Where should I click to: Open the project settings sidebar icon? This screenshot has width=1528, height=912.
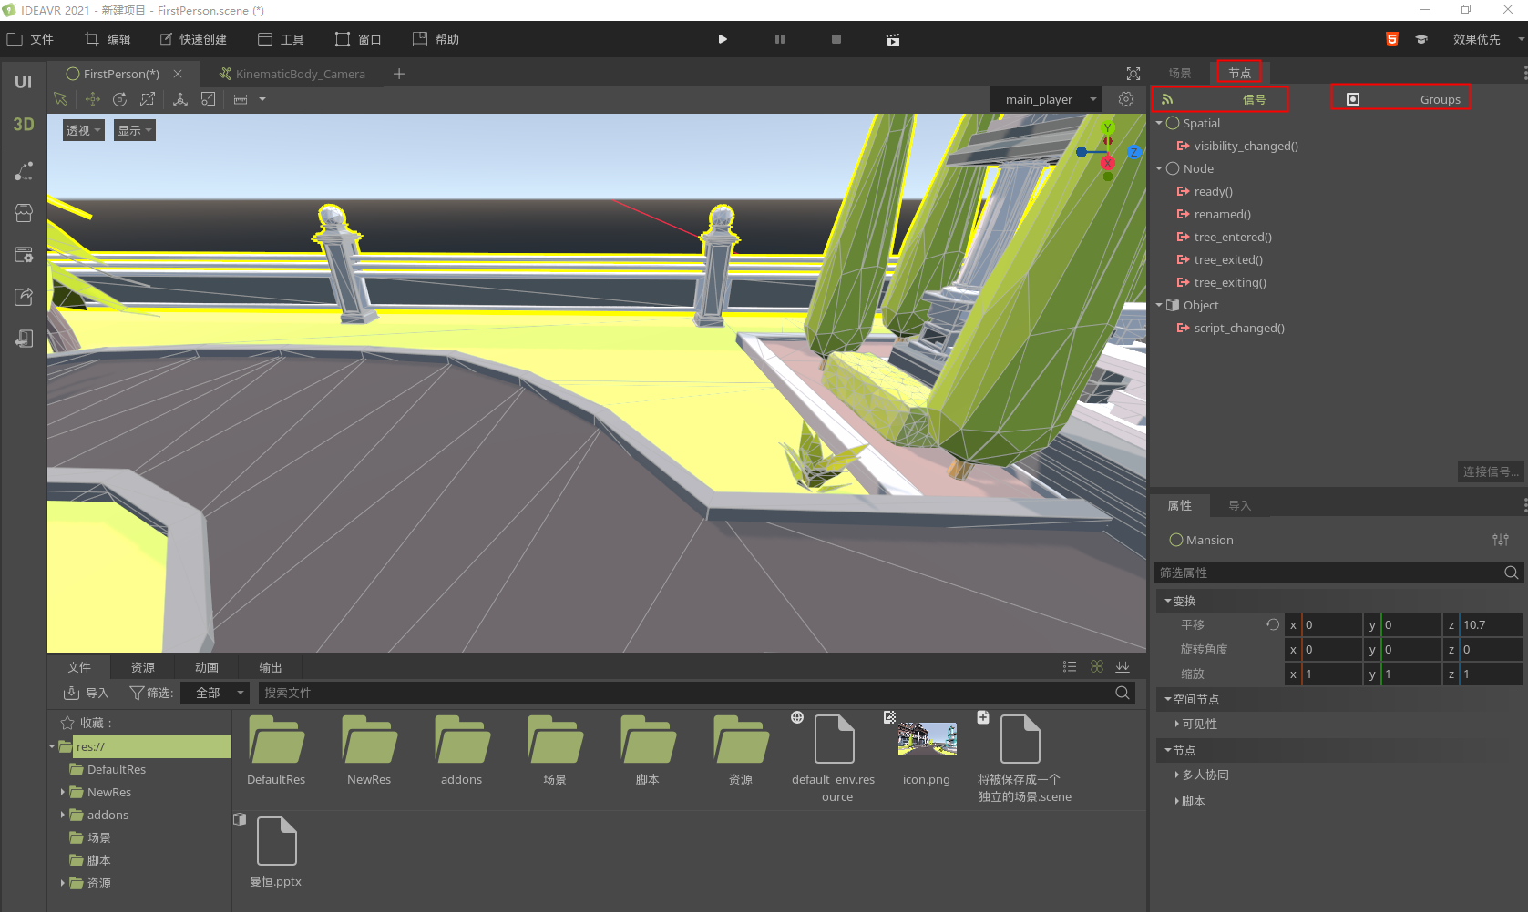click(x=24, y=255)
